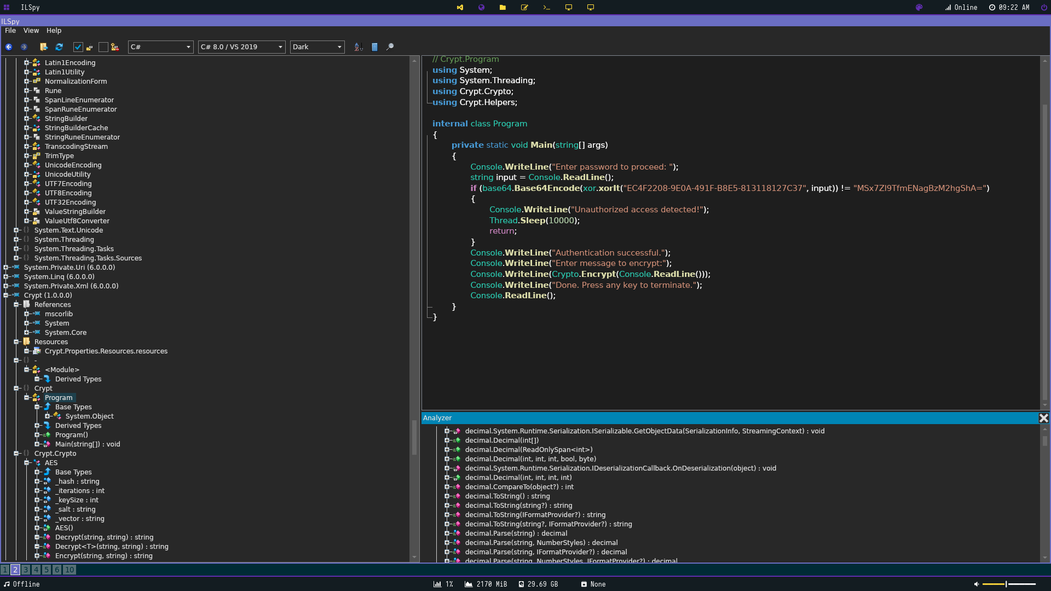Click the Back navigation arrow
1051x591 pixels.
pyautogui.click(x=9, y=47)
